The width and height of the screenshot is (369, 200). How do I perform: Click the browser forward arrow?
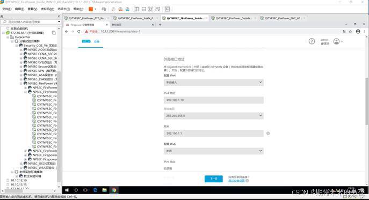(73, 31)
